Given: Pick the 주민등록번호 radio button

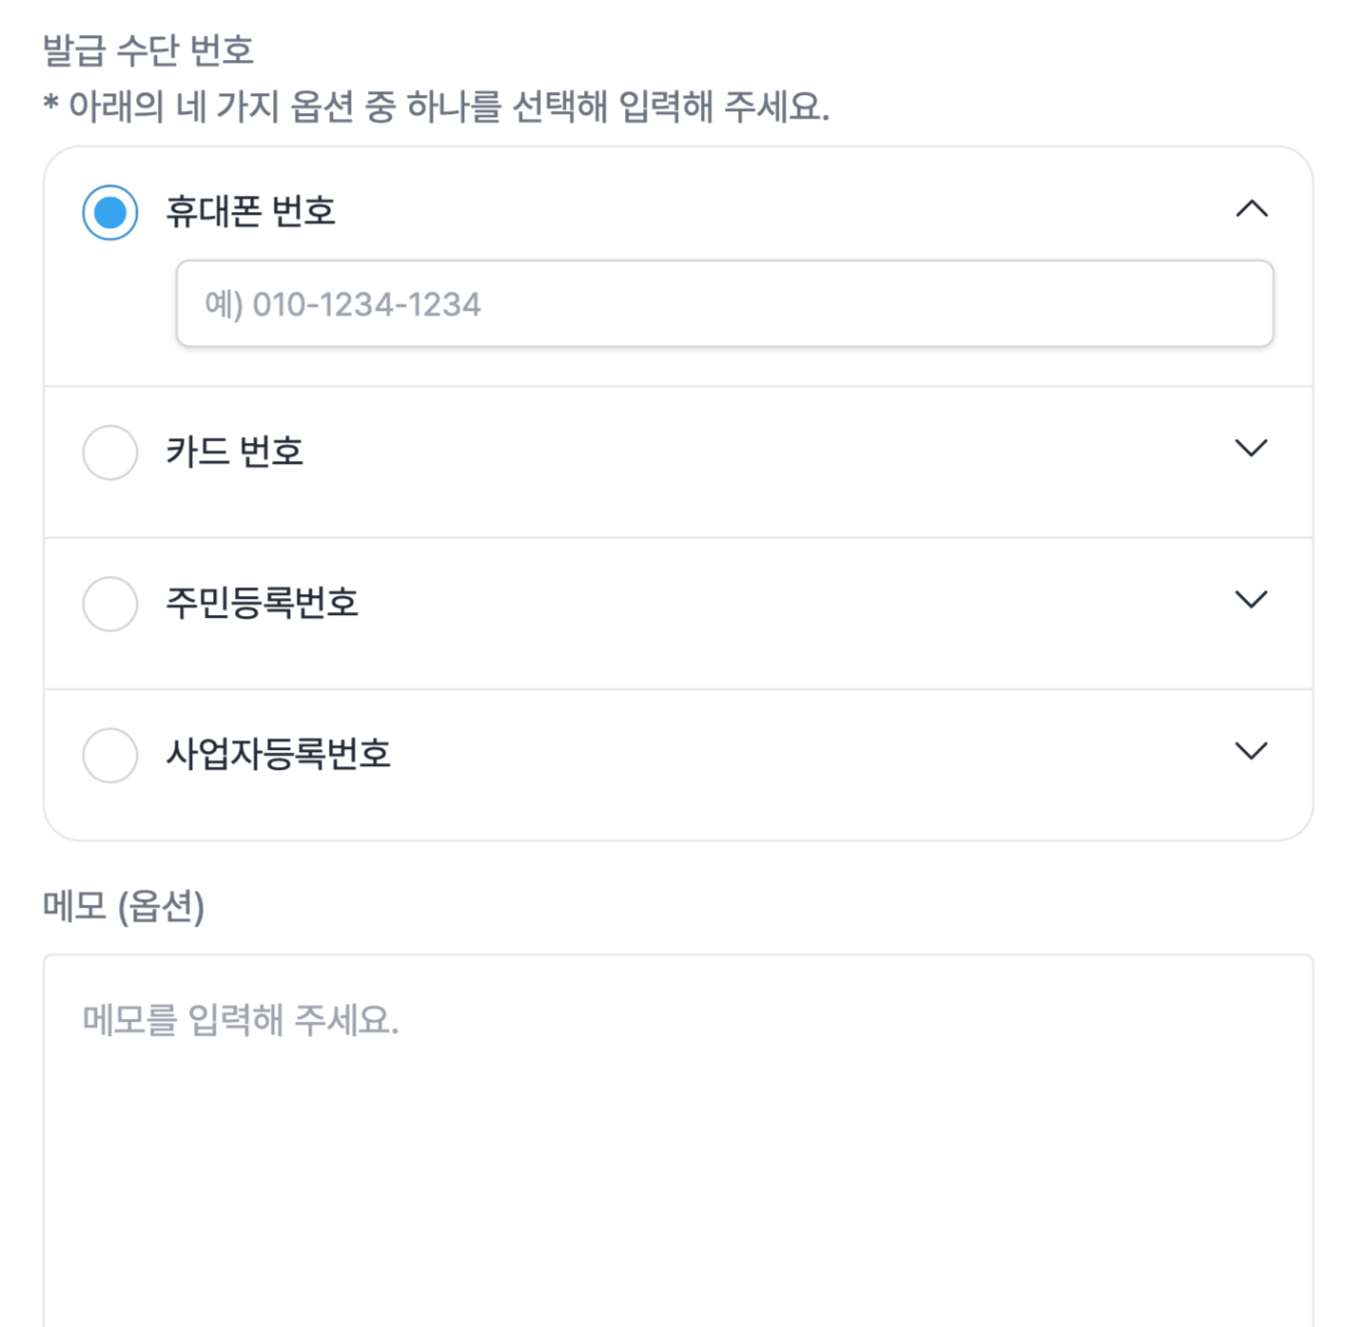Looking at the screenshot, I should tap(110, 603).
